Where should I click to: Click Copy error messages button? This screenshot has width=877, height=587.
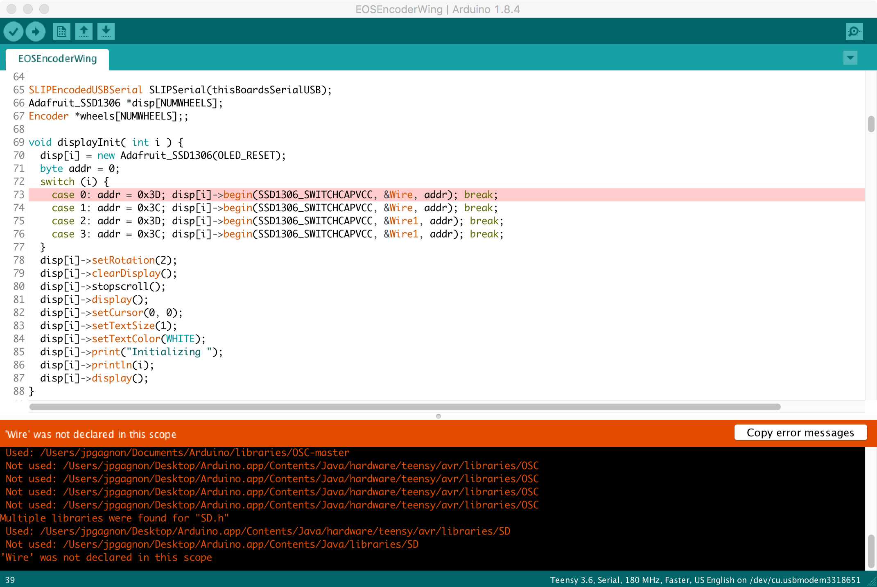800,433
